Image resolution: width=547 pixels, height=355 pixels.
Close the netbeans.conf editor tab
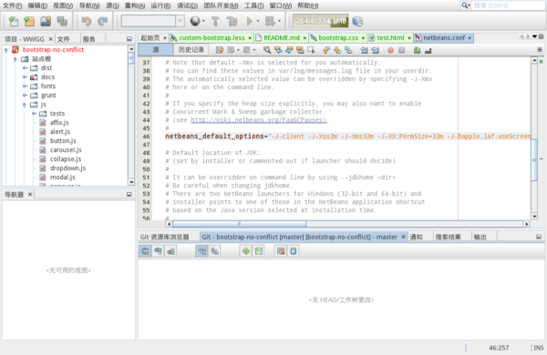(x=470, y=38)
